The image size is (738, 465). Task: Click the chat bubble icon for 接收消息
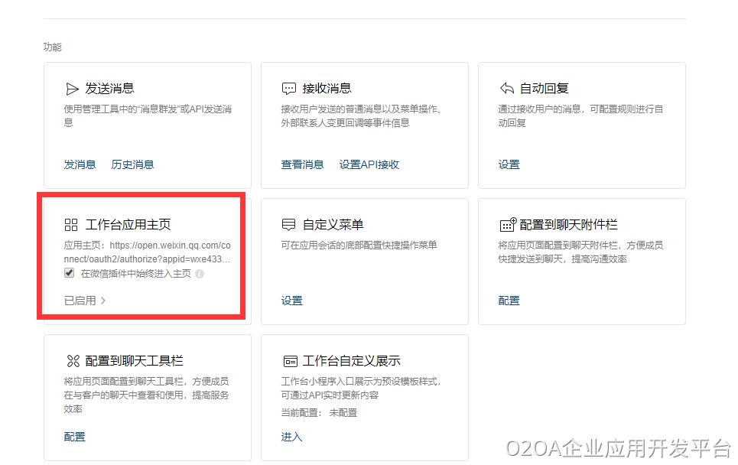[289, 88]
